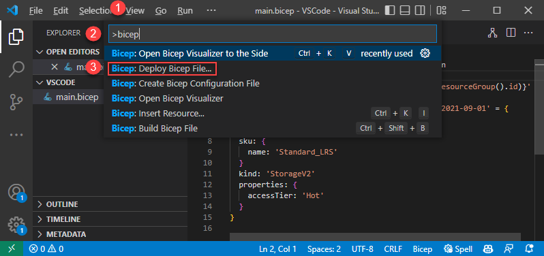Click 'Hot' accessTier value in editor
The image size is (544, 256).
tap(313, 195)
